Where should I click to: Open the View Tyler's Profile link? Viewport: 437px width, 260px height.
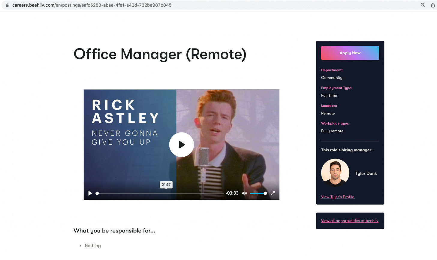coord(338,197)
